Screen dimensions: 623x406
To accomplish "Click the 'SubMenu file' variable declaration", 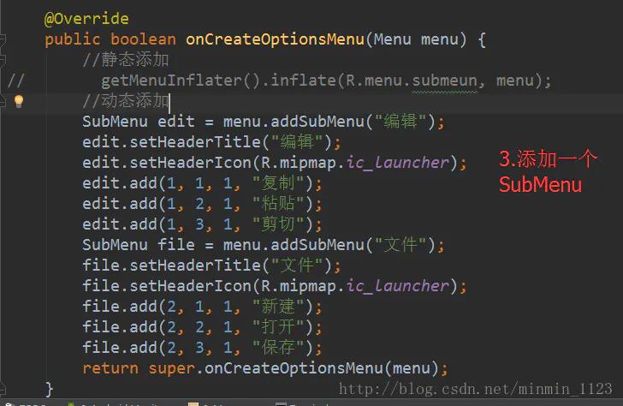I will (x=139, y=245).
